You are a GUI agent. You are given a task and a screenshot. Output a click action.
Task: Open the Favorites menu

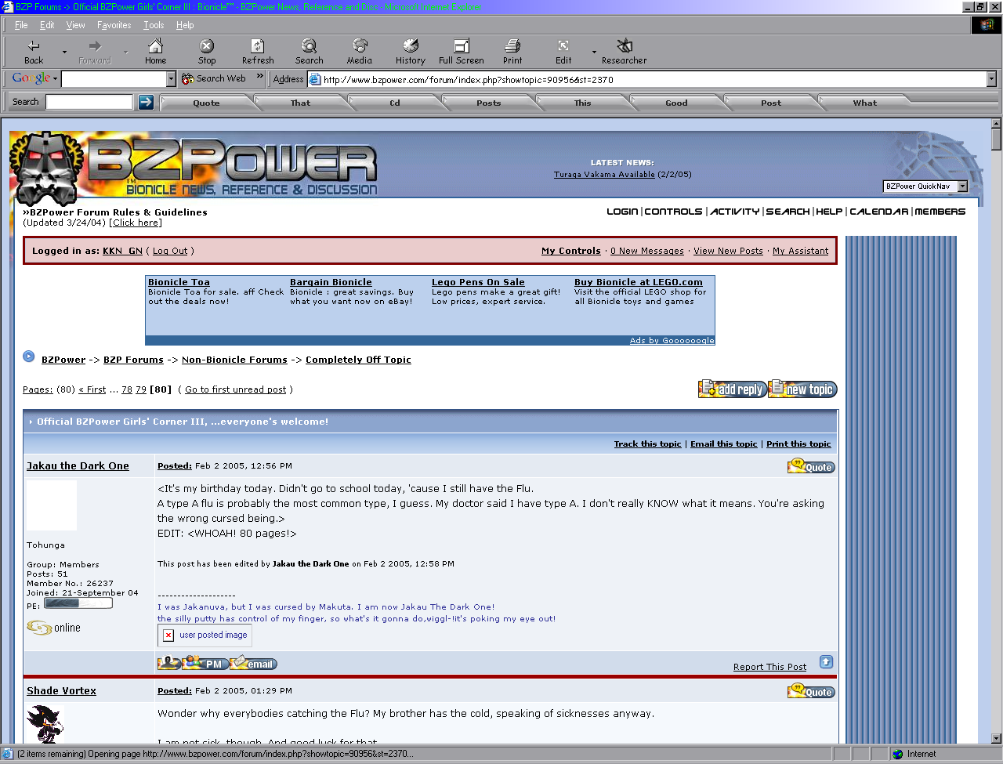[x=114, y=24]
